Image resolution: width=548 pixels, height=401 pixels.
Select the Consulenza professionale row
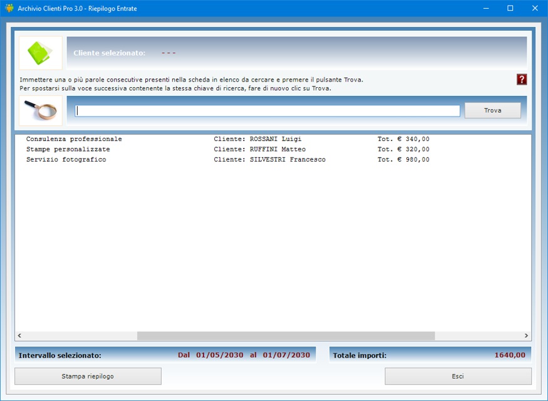point(272,139)
